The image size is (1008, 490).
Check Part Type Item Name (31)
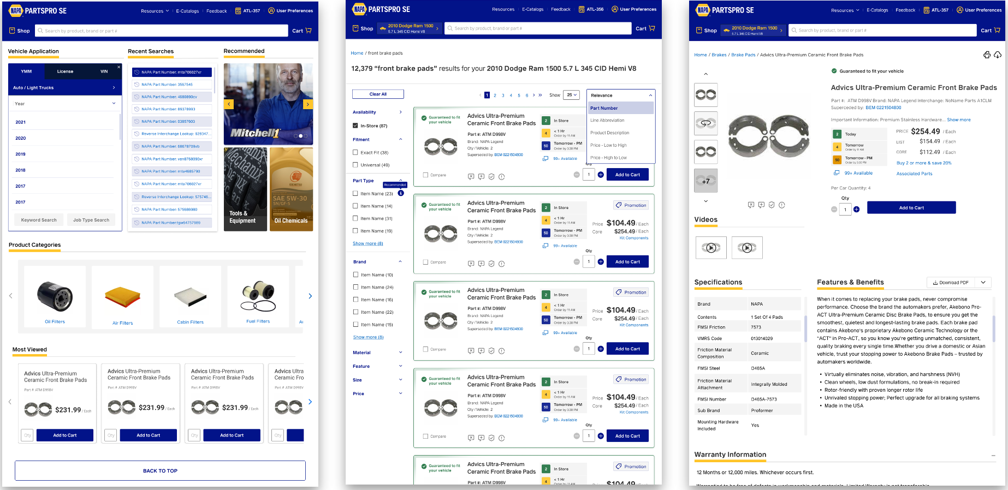point(355,218)
